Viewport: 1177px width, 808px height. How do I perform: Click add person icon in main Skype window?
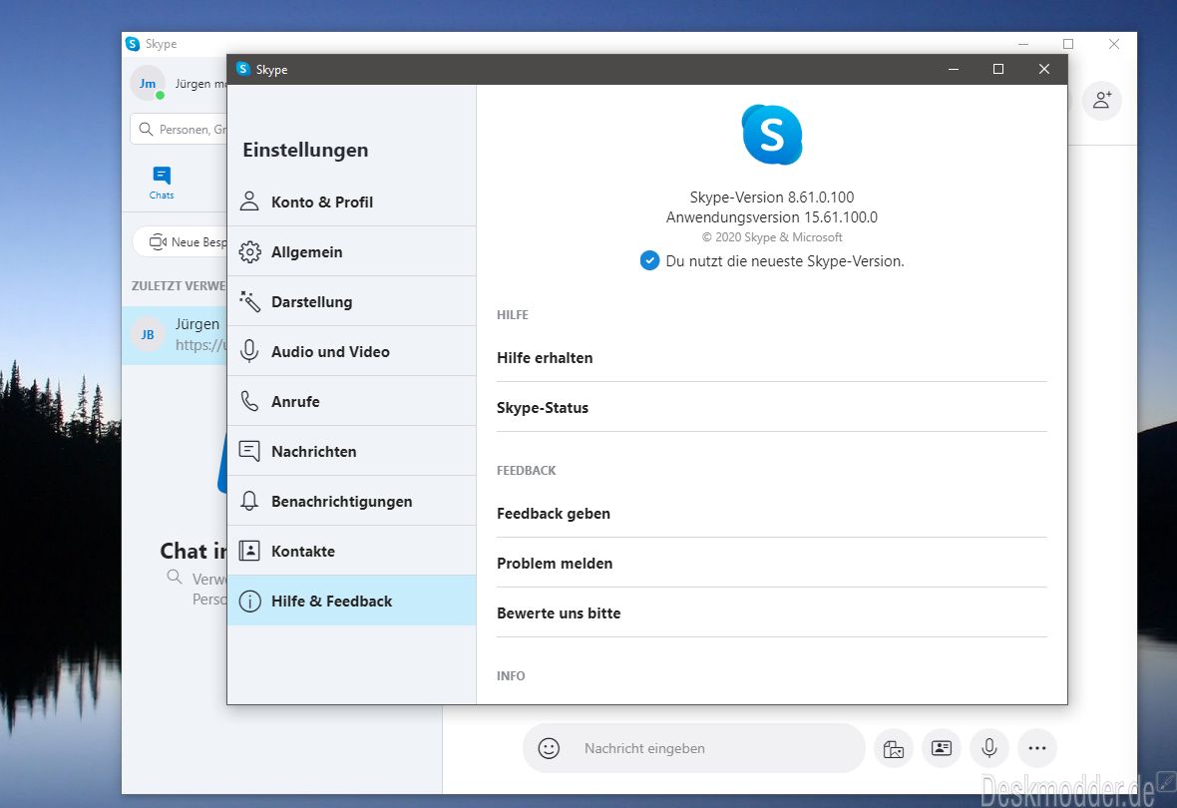click(1102, 100)
